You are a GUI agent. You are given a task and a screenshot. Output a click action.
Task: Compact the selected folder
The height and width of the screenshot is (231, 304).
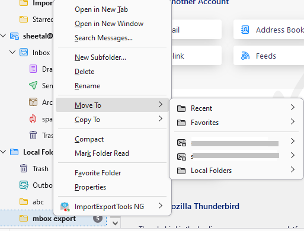[112, 139]
